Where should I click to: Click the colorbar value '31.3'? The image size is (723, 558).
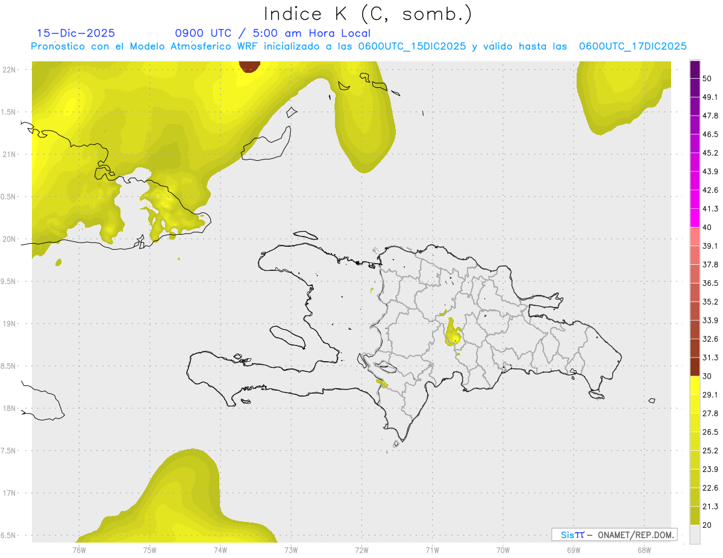pyautogui.click(x=710, y=358)
